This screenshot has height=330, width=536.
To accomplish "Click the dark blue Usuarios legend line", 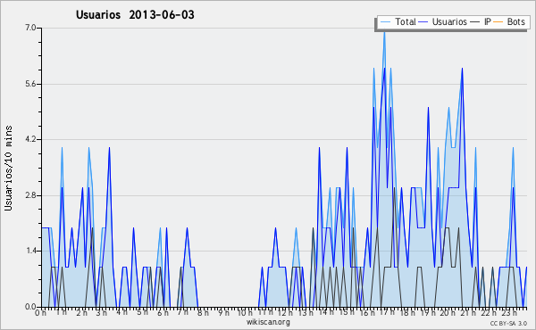I will click(x=423, y=22).
